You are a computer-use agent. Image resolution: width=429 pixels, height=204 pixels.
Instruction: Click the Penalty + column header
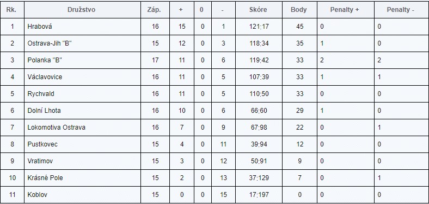pos(345,10)
